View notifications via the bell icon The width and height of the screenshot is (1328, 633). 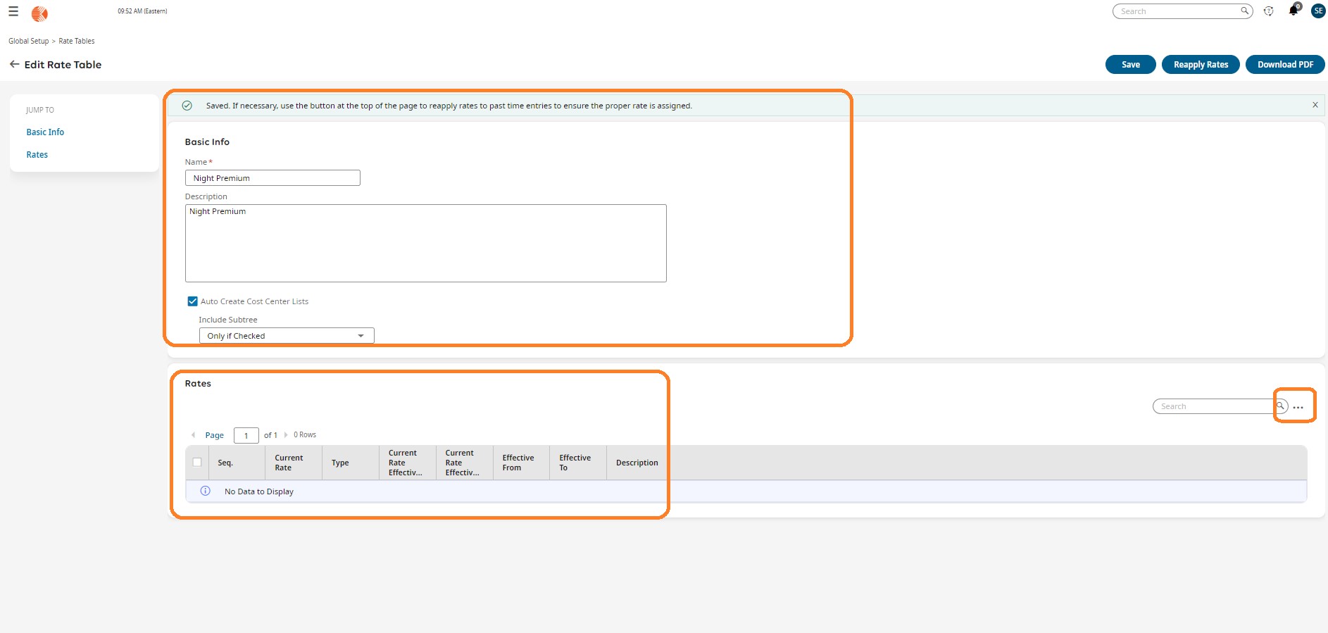(1293, 11)
